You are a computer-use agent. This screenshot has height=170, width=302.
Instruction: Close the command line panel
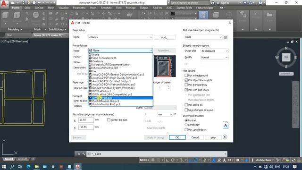click(x=79, y=154)
